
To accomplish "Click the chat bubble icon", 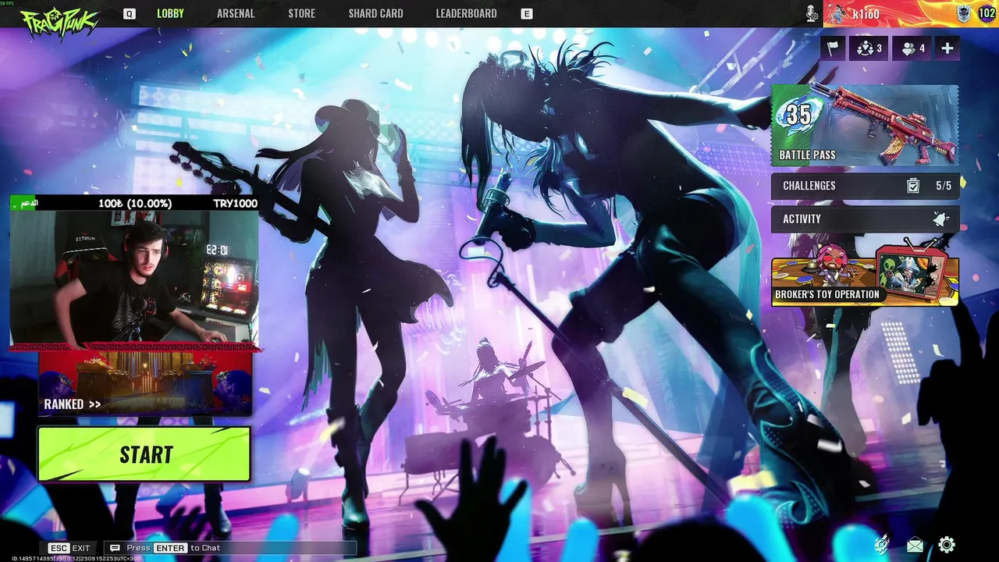I will [x=116, y=548].
